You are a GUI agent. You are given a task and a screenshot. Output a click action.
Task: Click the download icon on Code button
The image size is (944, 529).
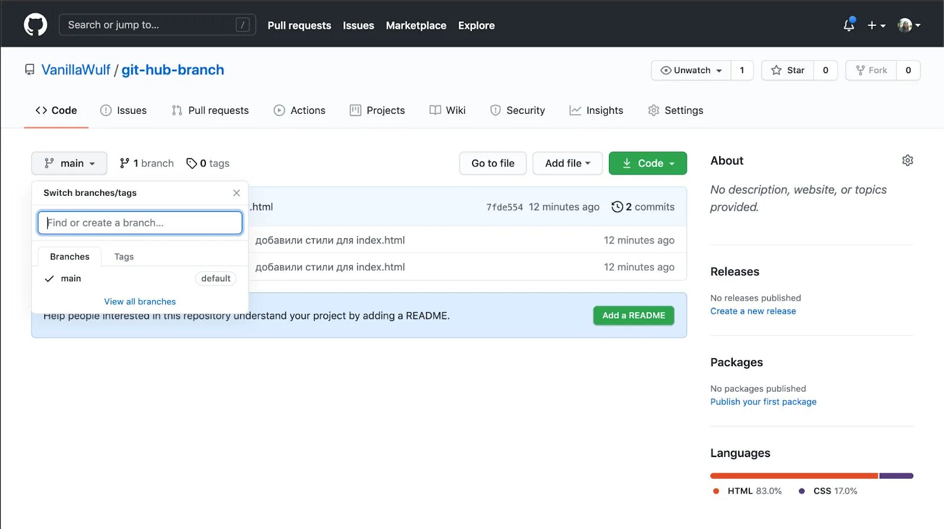click(627, 163)
